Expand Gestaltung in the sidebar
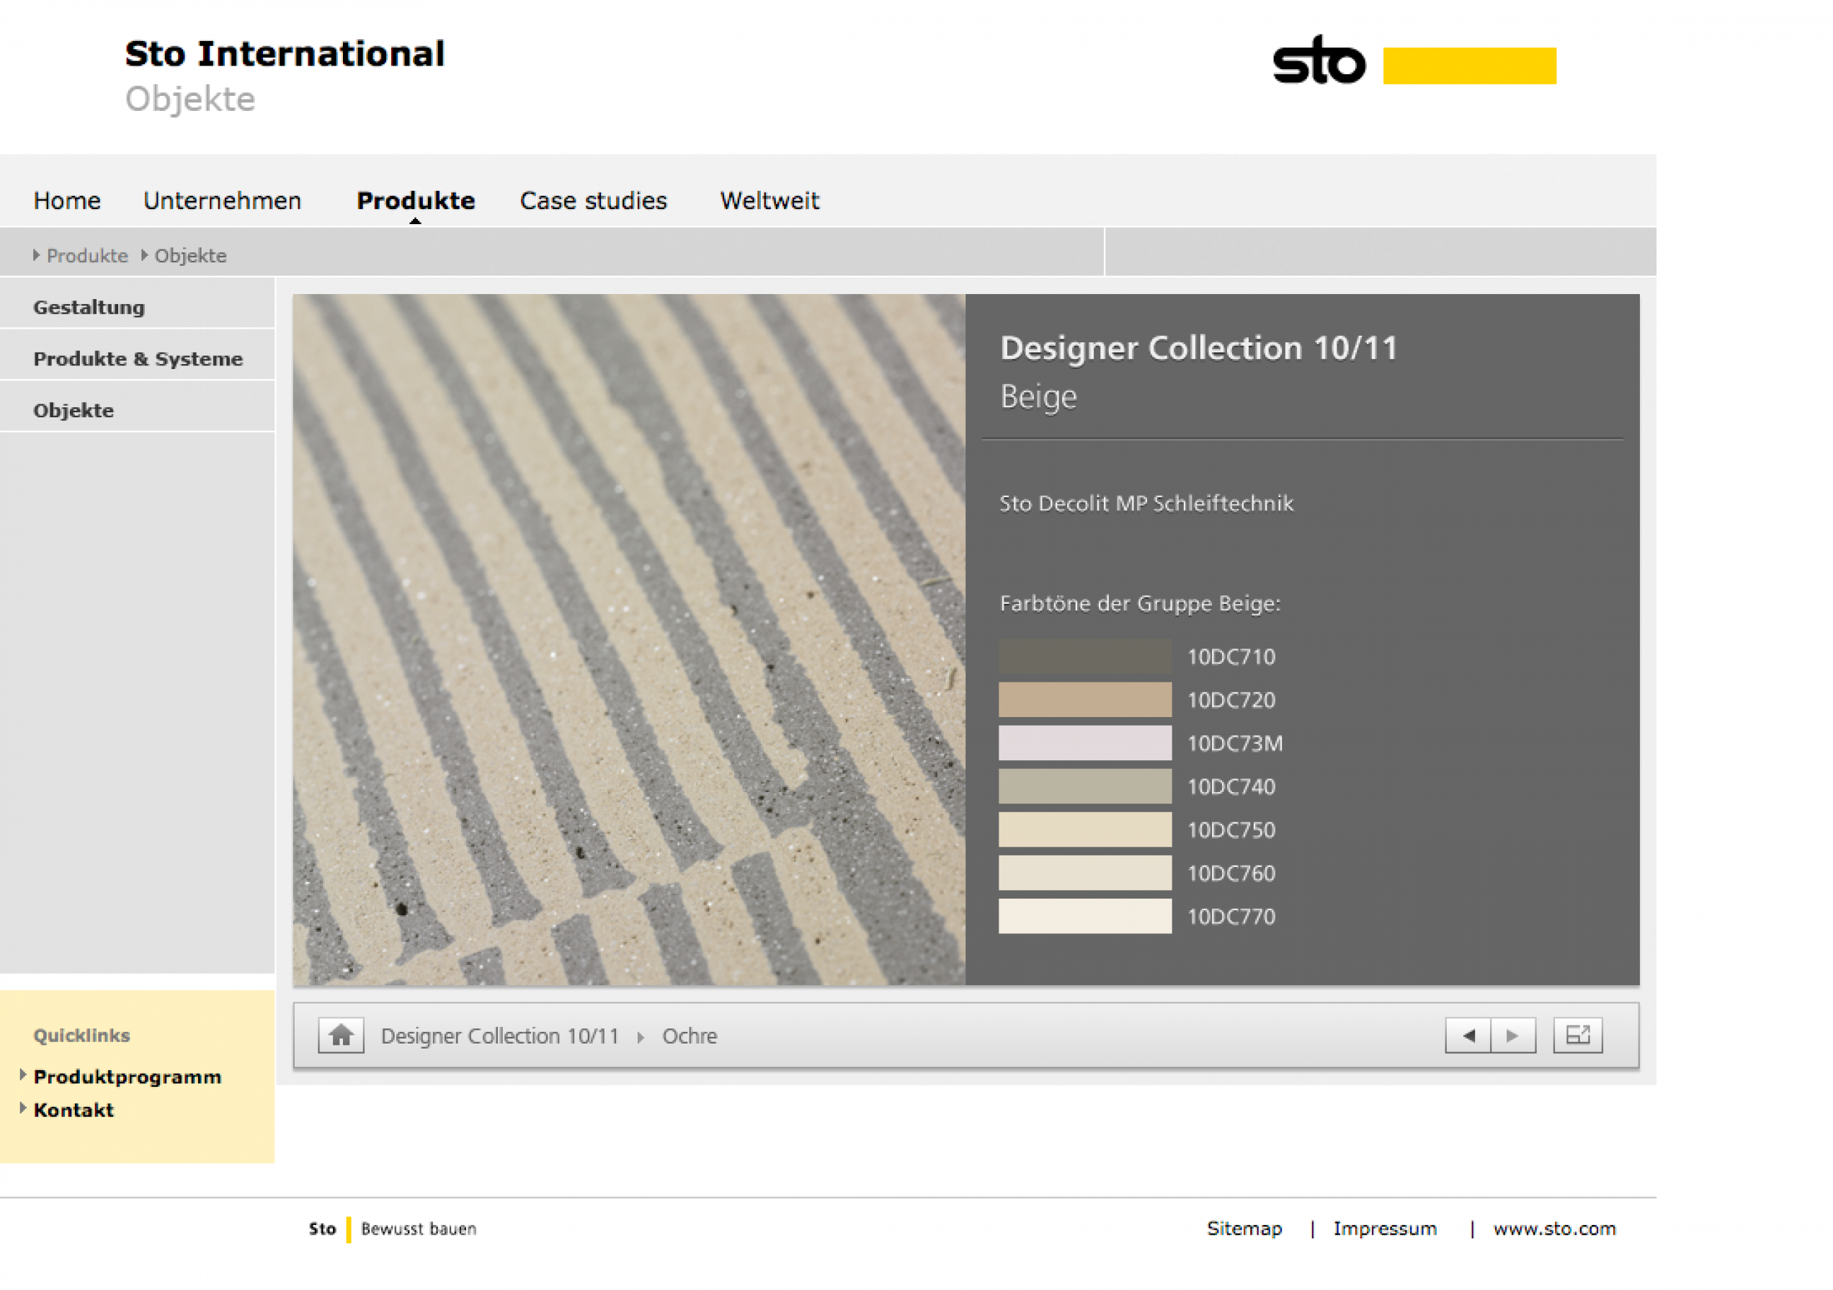Viewport: 1833px width, 1290px height. pos(89,307)
